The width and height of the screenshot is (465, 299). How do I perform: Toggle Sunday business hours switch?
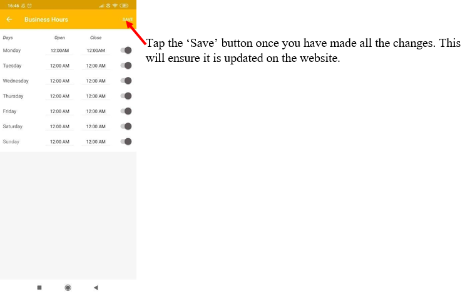pyautogui.click(x=126, y=141)
